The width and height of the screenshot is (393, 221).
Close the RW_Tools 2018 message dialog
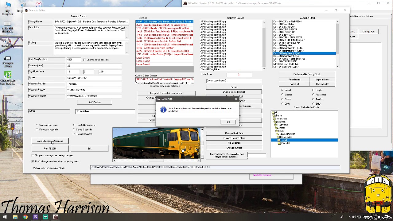(x=236, y=99)
